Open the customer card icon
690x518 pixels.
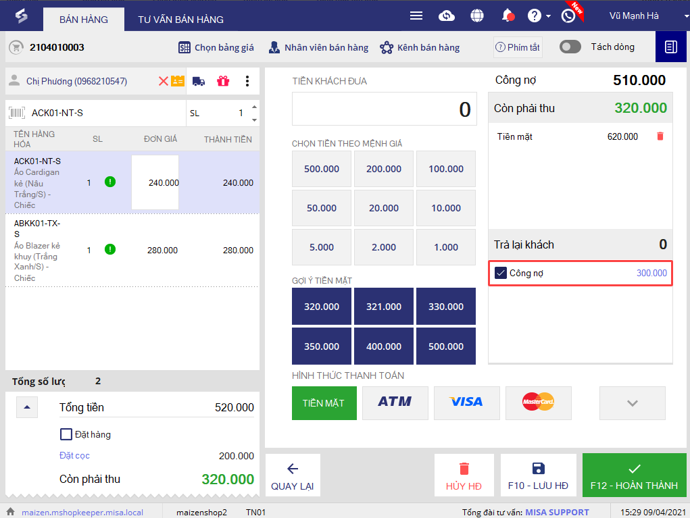tap(178, 81)
